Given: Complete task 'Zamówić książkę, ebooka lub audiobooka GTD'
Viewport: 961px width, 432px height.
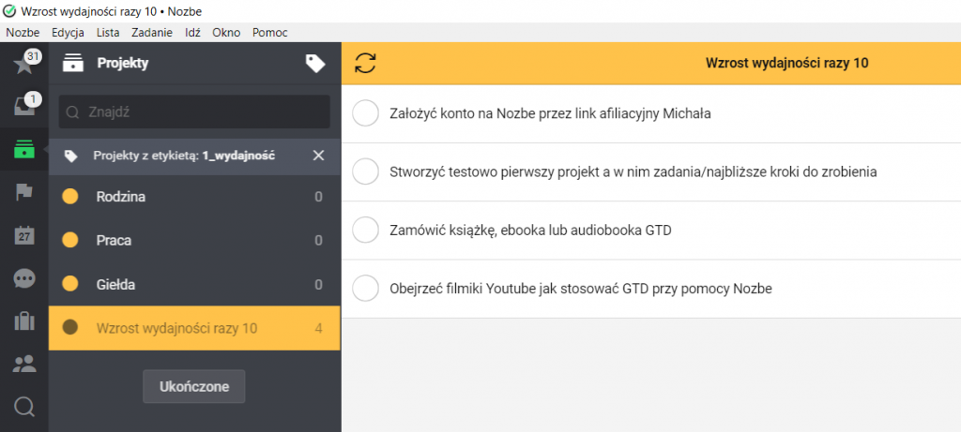Looking at the screenshot, I should click(x=364, y=230).
